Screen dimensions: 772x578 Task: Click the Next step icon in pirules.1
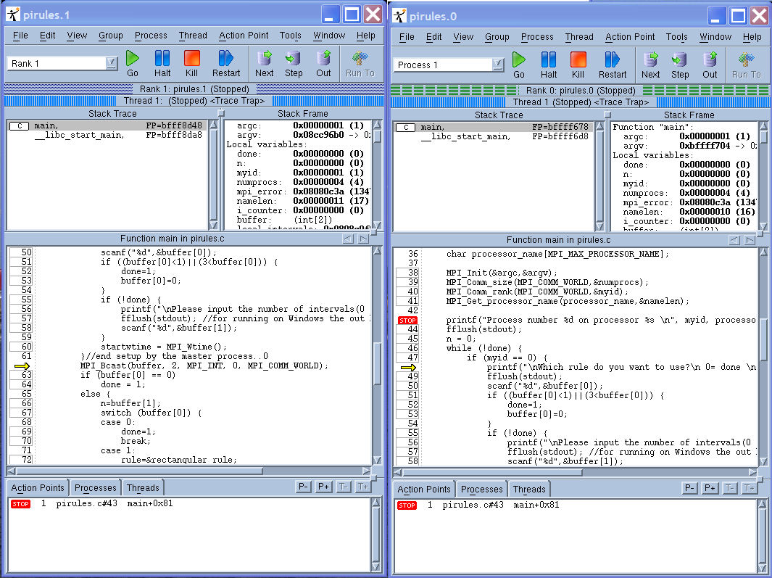[265, 62]
